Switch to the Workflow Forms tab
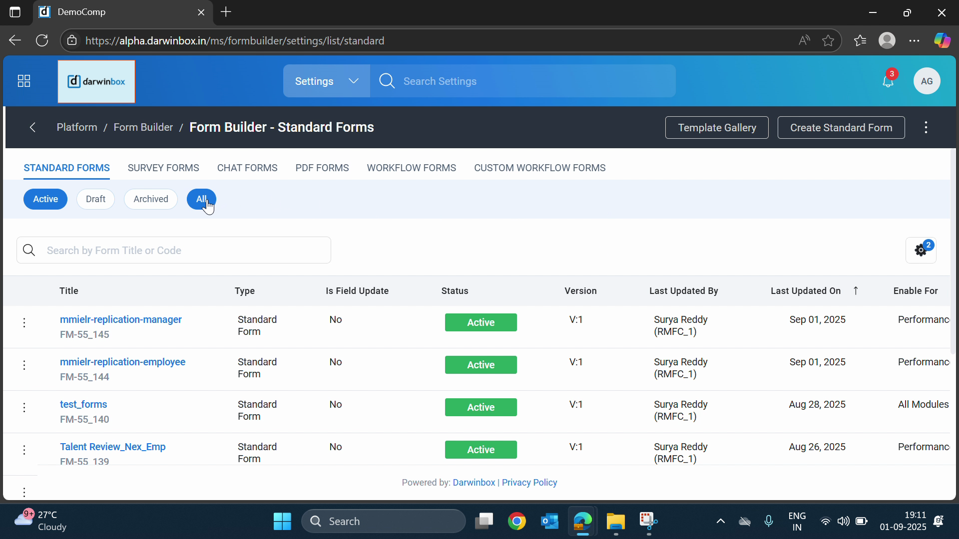 pyautogui.click(x=411, y=168)
